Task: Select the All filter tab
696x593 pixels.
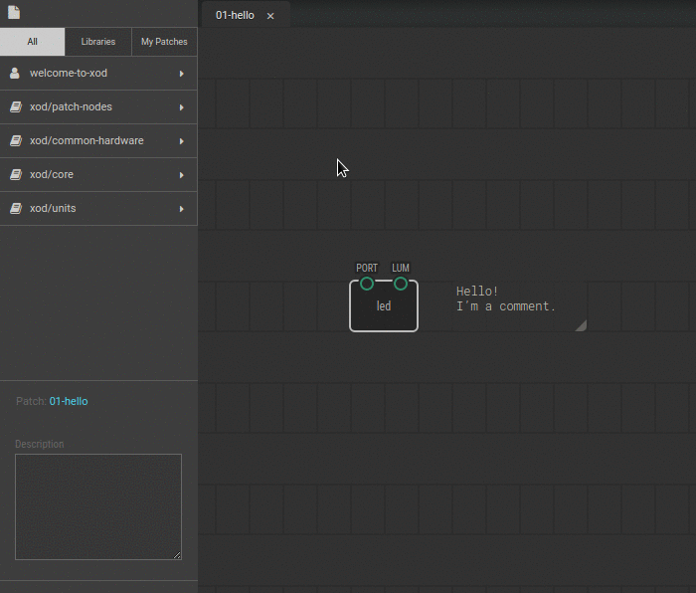Action: (x=33, y=42)
